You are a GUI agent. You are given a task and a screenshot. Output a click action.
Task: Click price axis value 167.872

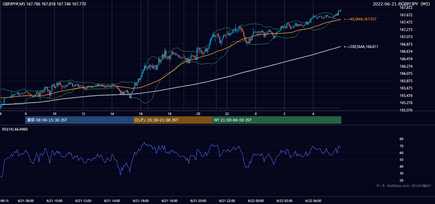click(x=406, y=7)
